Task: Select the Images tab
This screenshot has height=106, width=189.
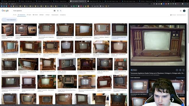Action: click(22, 15)
